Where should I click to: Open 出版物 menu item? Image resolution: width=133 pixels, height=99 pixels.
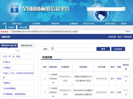click(124, 24)
